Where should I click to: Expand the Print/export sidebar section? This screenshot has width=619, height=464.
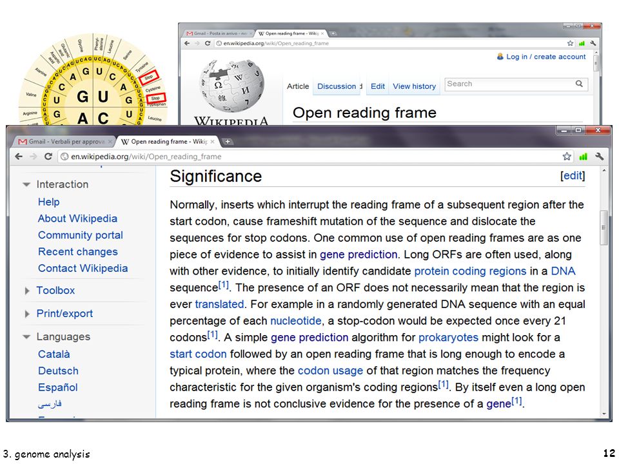click(27, 314)
